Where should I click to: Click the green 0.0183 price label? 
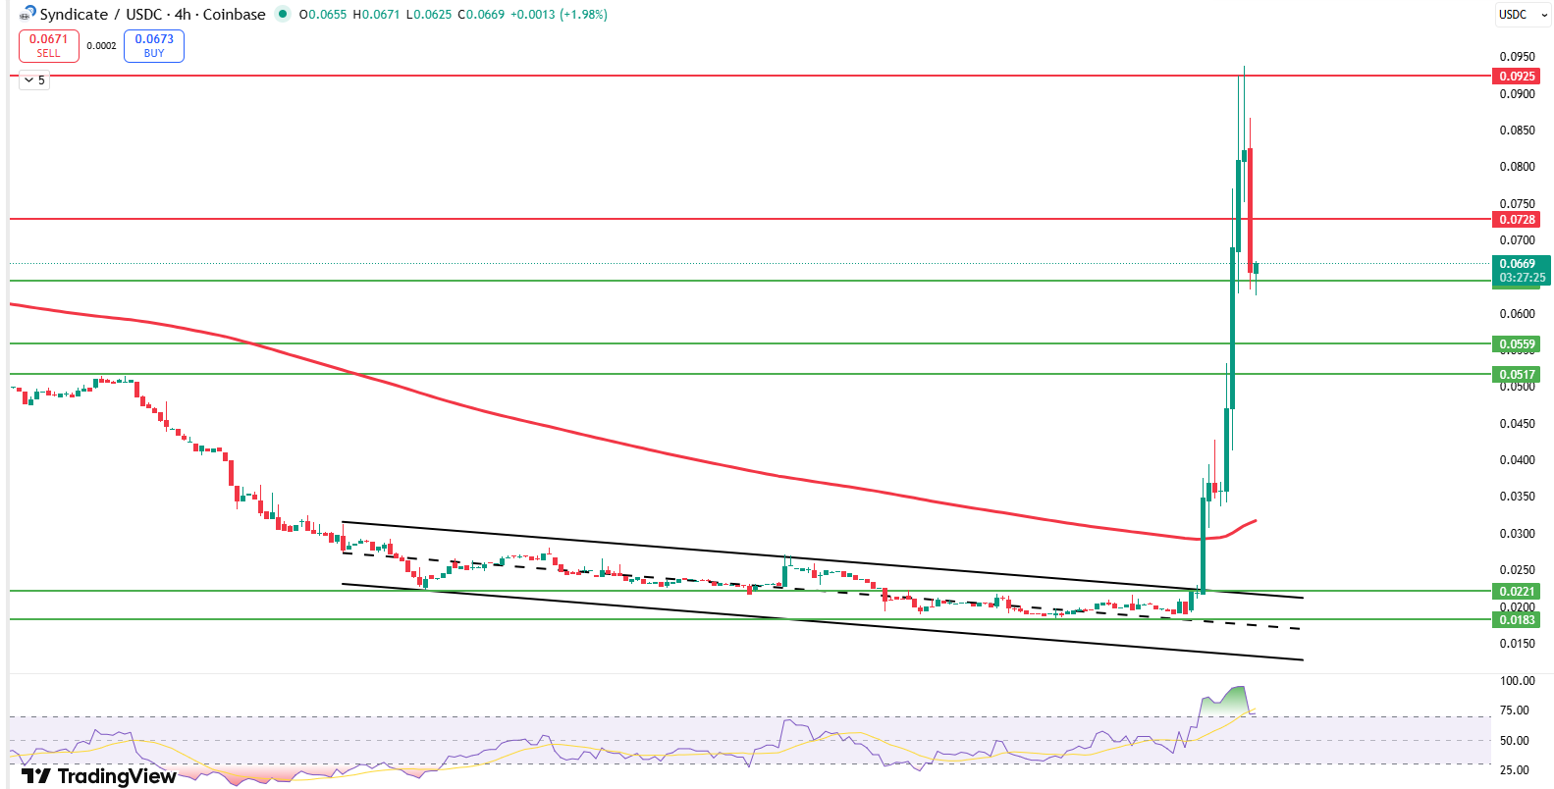click(x=1517, y=620)
